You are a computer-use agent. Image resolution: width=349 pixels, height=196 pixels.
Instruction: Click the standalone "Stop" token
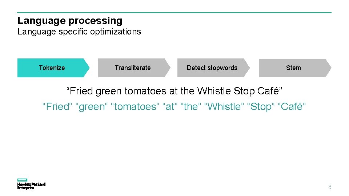click(x=261, y=107)
